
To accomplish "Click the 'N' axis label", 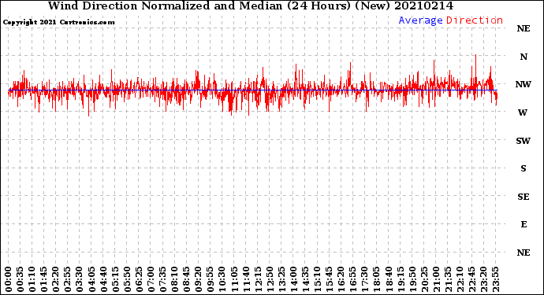I will [524, 57].
